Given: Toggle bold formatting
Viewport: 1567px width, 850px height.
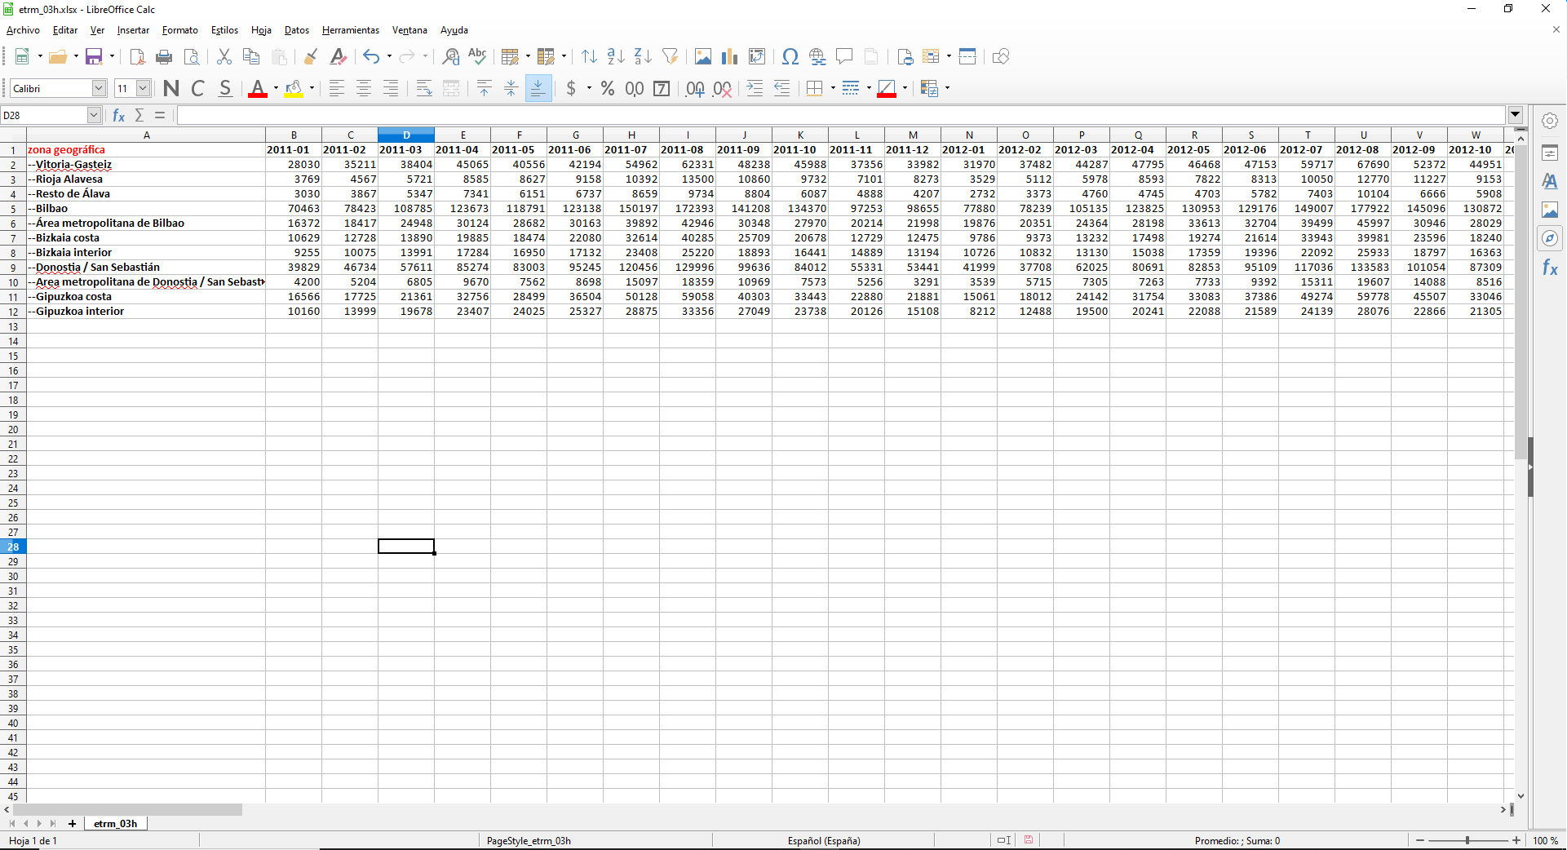Looking at the screenshot, I should click(x=170, y=88).
